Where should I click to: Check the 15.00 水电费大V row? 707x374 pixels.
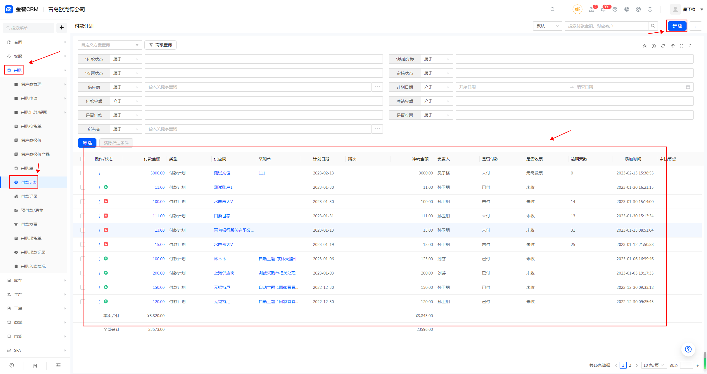(83, 245)
